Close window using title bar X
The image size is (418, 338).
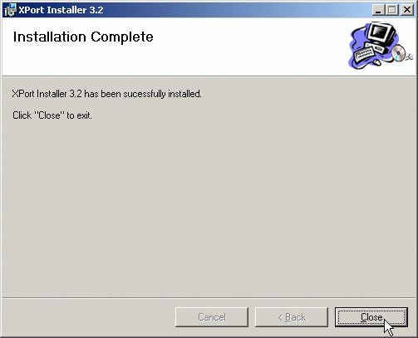coord(407,10)
